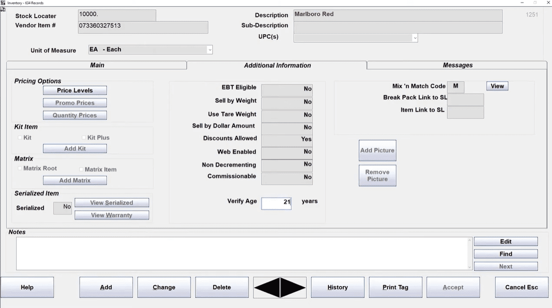552x308 pixels.
Task: Click the next record right arrow
Action: (293, 288)
